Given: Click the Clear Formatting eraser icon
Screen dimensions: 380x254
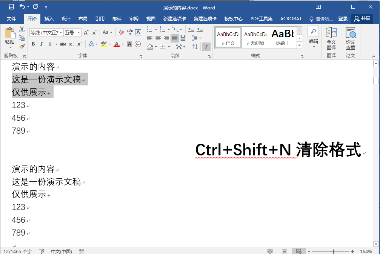Looking at the screenshot, I should pyautogui.click(x=122, y=33).
